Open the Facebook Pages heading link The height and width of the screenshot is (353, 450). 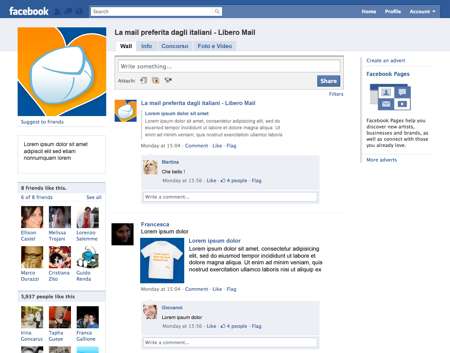pyautogui.click(x=388, y=74)
